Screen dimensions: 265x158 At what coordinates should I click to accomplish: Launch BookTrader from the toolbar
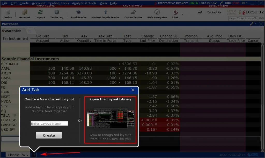78,14
